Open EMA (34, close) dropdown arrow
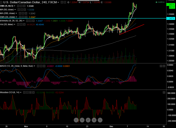The image size is (176, 128). [x=17, y=17]
